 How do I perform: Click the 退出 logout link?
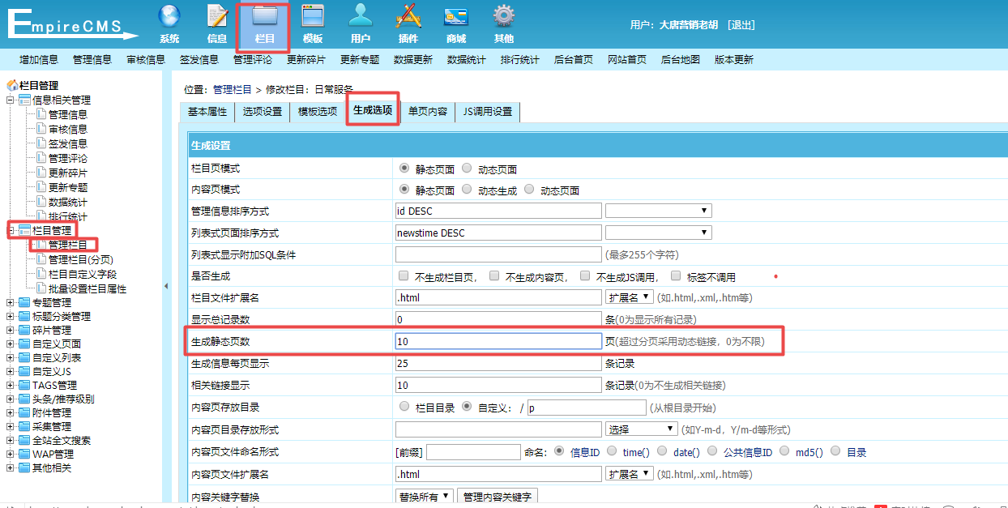coord(741,25)
